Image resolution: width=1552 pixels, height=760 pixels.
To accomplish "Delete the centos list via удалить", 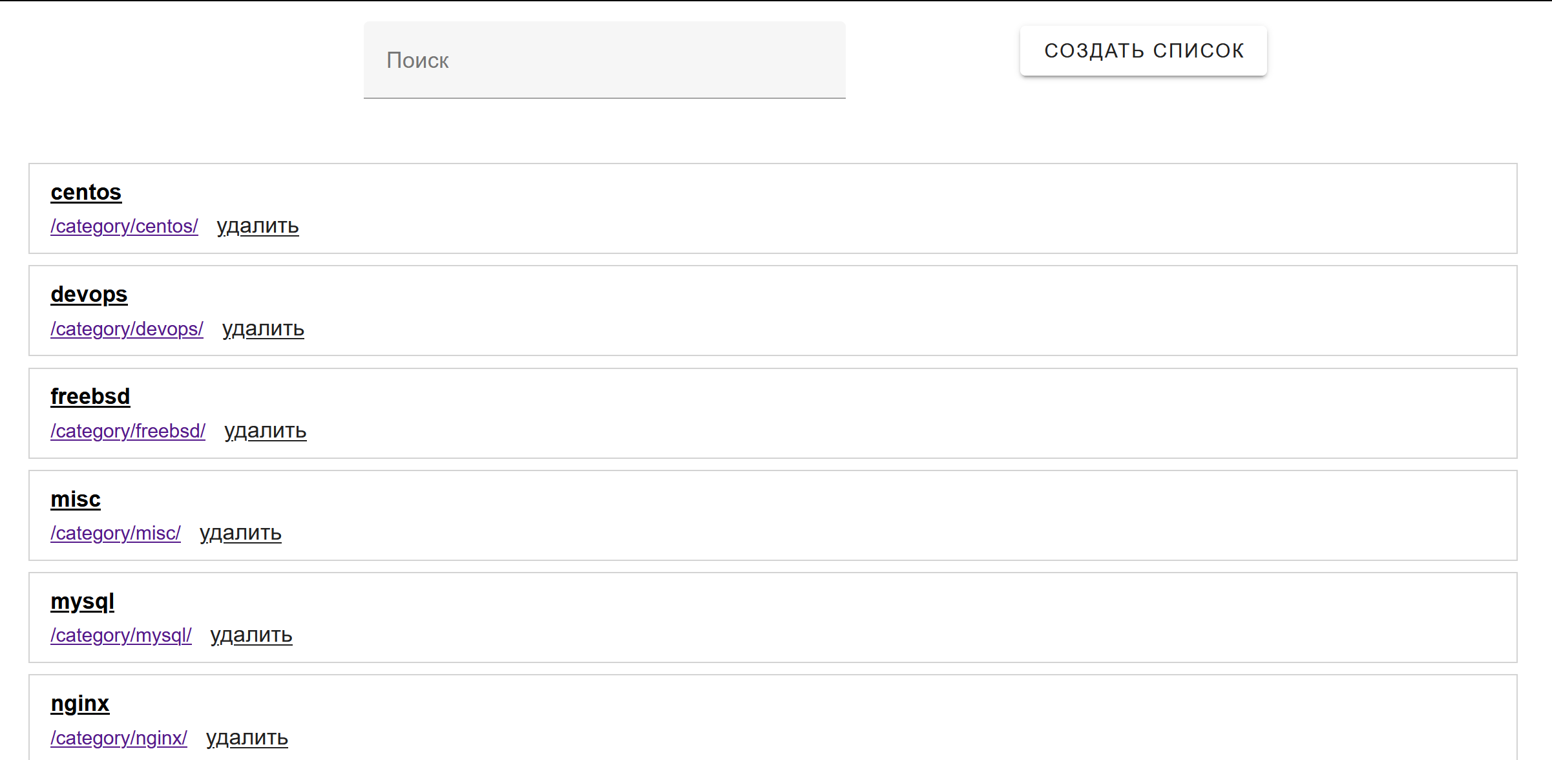I will click(258, 226).
